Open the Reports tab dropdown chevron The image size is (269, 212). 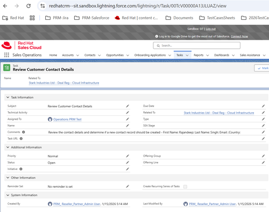208,55
